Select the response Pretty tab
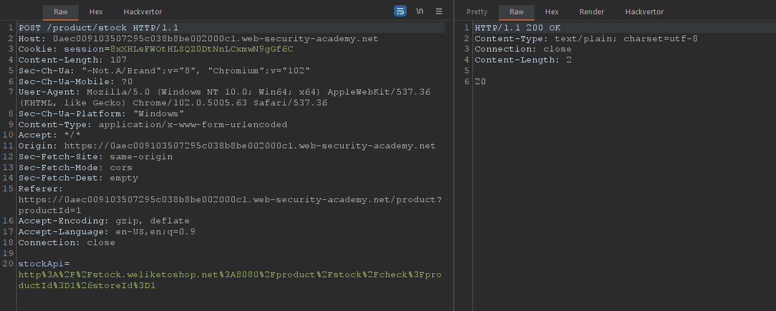776x311 pixels. 477,12
